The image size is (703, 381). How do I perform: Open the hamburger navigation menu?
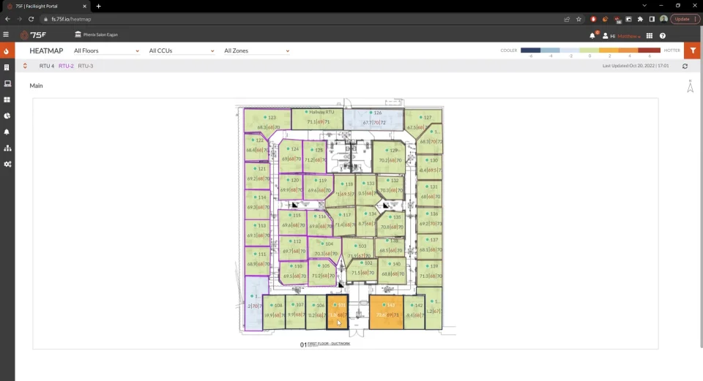pyautogui.click(x=6, y=34)
